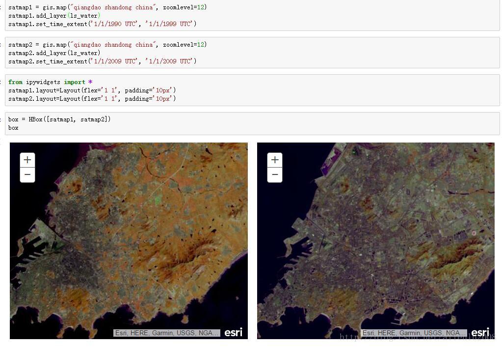This screenshot has height=347, width=502.
Task: Click the line 'satmap2.add_layer(ls_water)'
Action: (x=54, y=53)
